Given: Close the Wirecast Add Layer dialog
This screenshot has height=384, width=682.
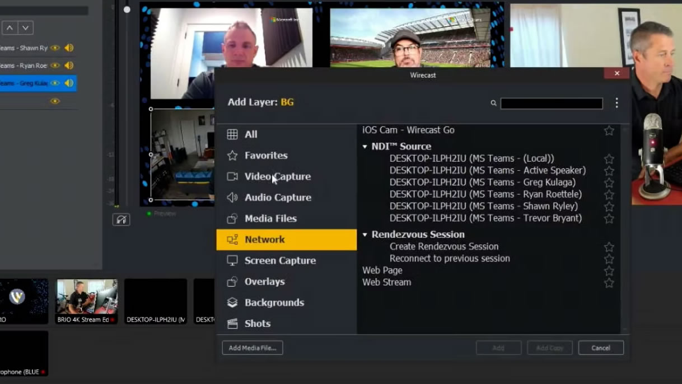Looking at the screenshot, I should click(617, 73).
